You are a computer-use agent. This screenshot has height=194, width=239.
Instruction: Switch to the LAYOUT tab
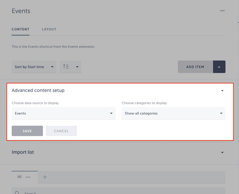click(49, 29)
